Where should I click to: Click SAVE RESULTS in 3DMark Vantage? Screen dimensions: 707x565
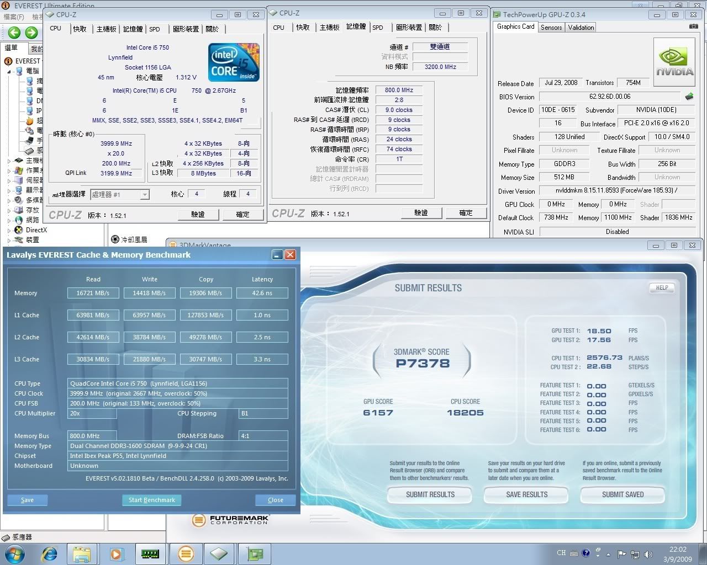(526, 494)
